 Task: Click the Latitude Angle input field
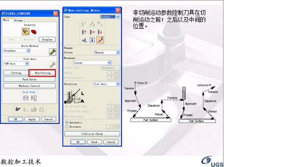(x=114, y=111)
